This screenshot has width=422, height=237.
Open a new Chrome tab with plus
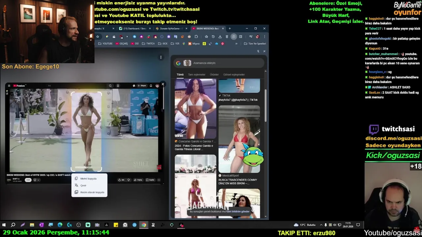[x=230, y=29]
